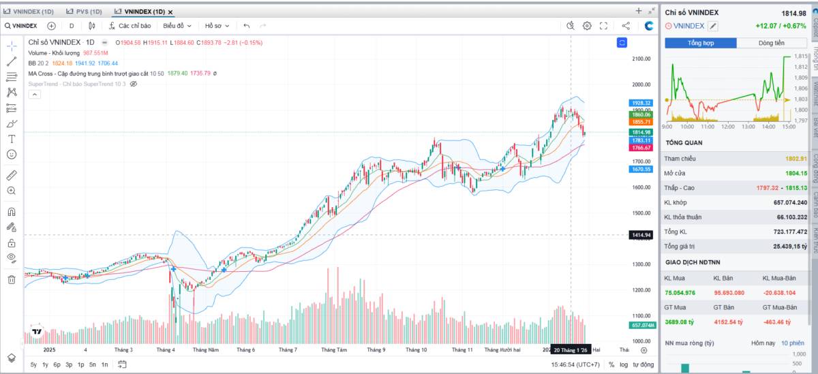Set chart range to 1n

(104, 365)
